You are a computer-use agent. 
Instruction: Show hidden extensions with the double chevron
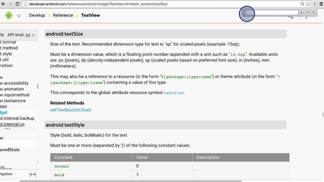(315, 4)
